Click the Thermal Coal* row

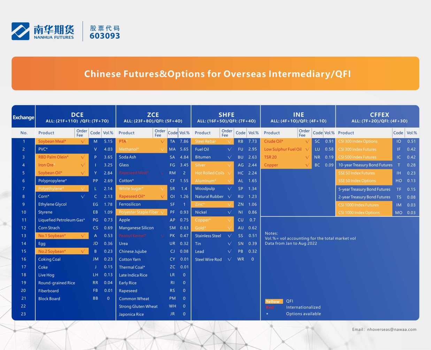pyautogui.click(x=153, y=267)
